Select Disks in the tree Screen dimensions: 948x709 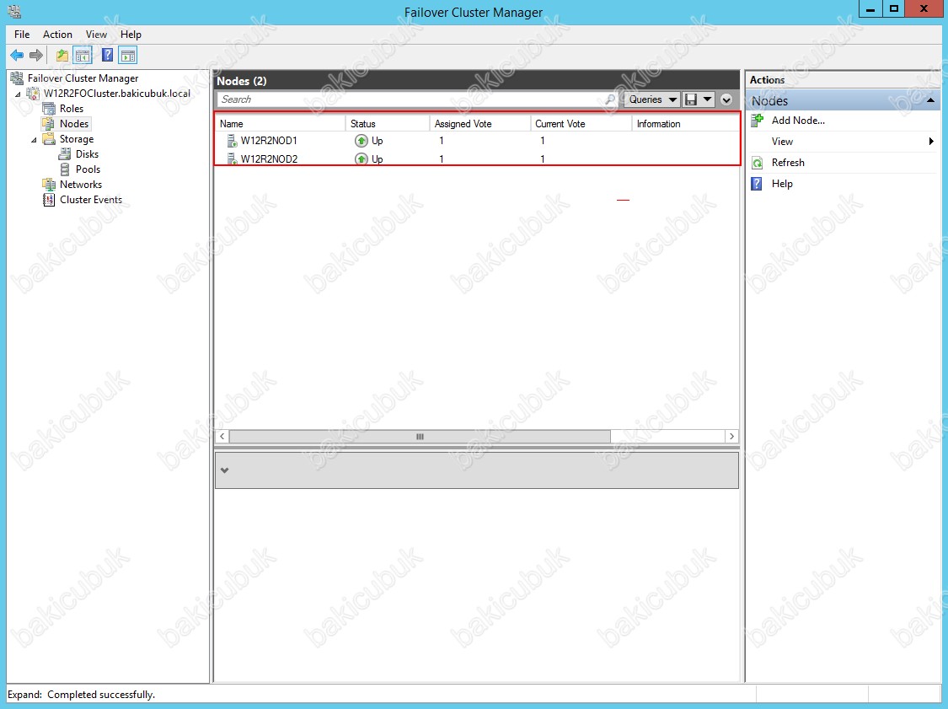(x=87, y=153)
